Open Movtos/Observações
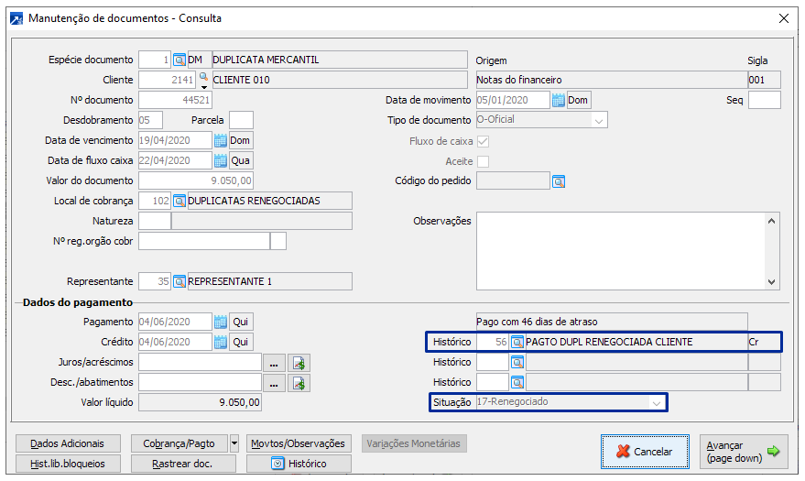 (299, 443)
